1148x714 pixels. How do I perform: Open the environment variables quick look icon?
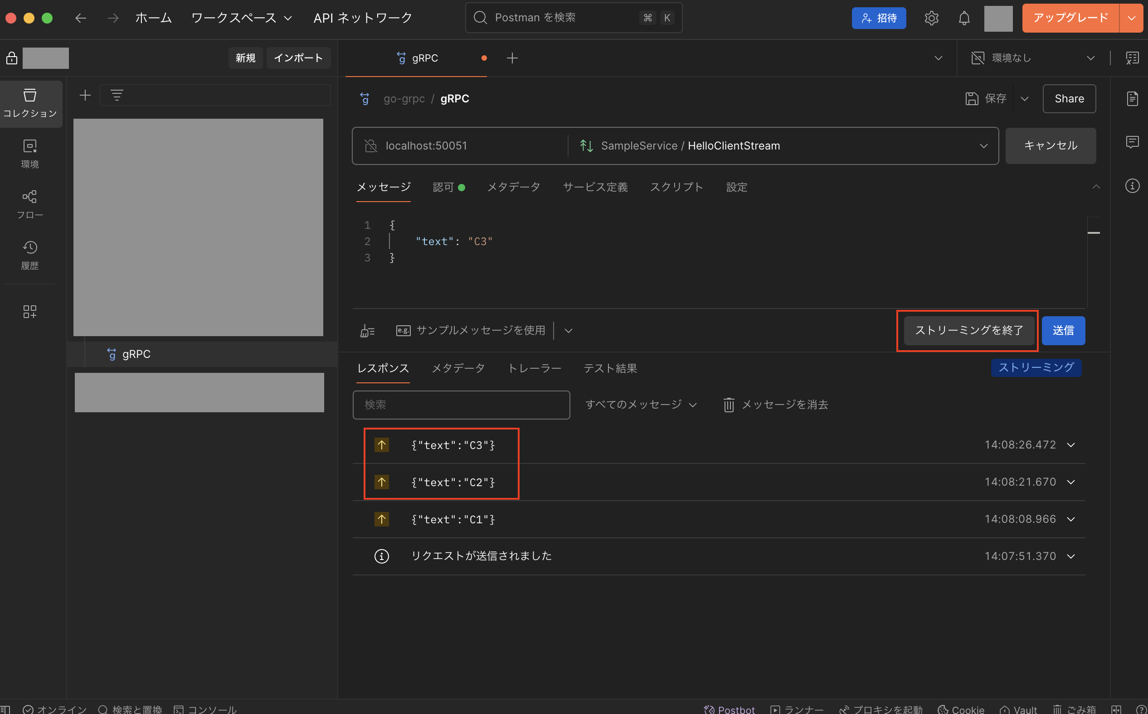pyautogui.click(x=1133, y=58)
